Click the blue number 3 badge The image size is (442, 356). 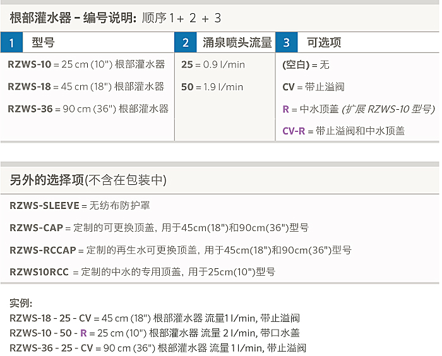287,43
